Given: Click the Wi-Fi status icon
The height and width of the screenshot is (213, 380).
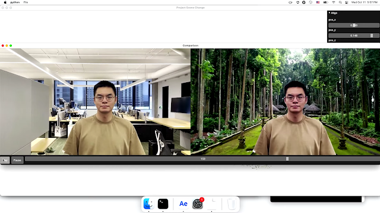Looking at the screenshot, I should [334, 2].
